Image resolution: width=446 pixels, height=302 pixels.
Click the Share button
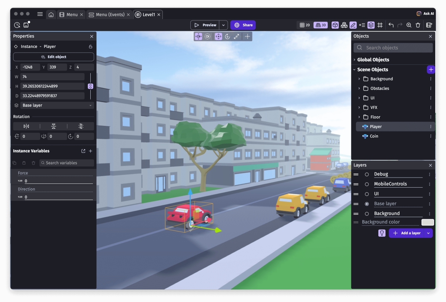pyautogui.click(x=243, y=25)
